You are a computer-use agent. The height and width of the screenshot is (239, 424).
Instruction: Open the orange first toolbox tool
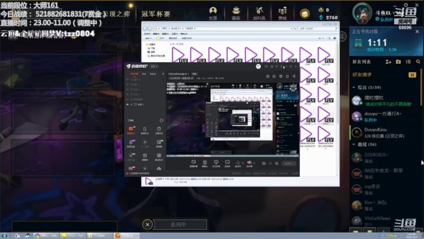[x=131, y=130]
